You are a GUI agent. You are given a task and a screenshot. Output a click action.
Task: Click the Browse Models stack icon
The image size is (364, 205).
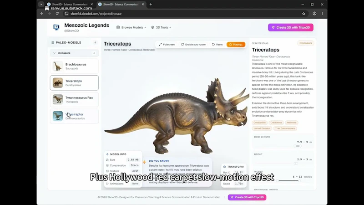pyautogui.click(x=118, y=27)
